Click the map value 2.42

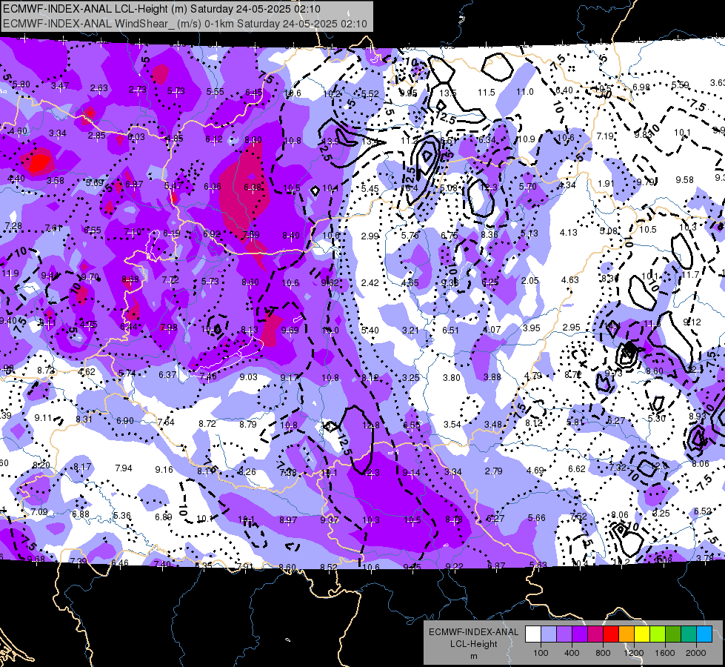point(370,282)
